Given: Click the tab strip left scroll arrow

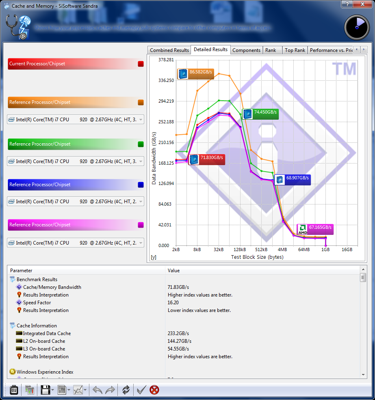Looking at the screenshot, I should pyautogui.click(x=357, y=49).
